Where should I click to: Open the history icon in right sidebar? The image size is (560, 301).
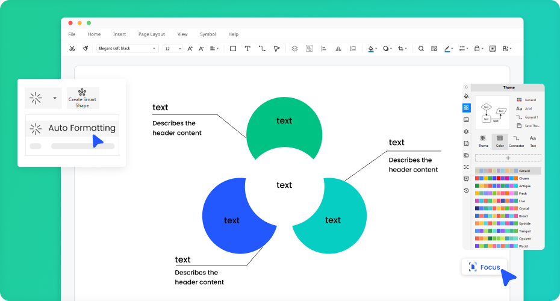pyautogui.click(x=466, y=190)
